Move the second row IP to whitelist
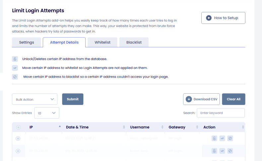 tap(222, 151)
